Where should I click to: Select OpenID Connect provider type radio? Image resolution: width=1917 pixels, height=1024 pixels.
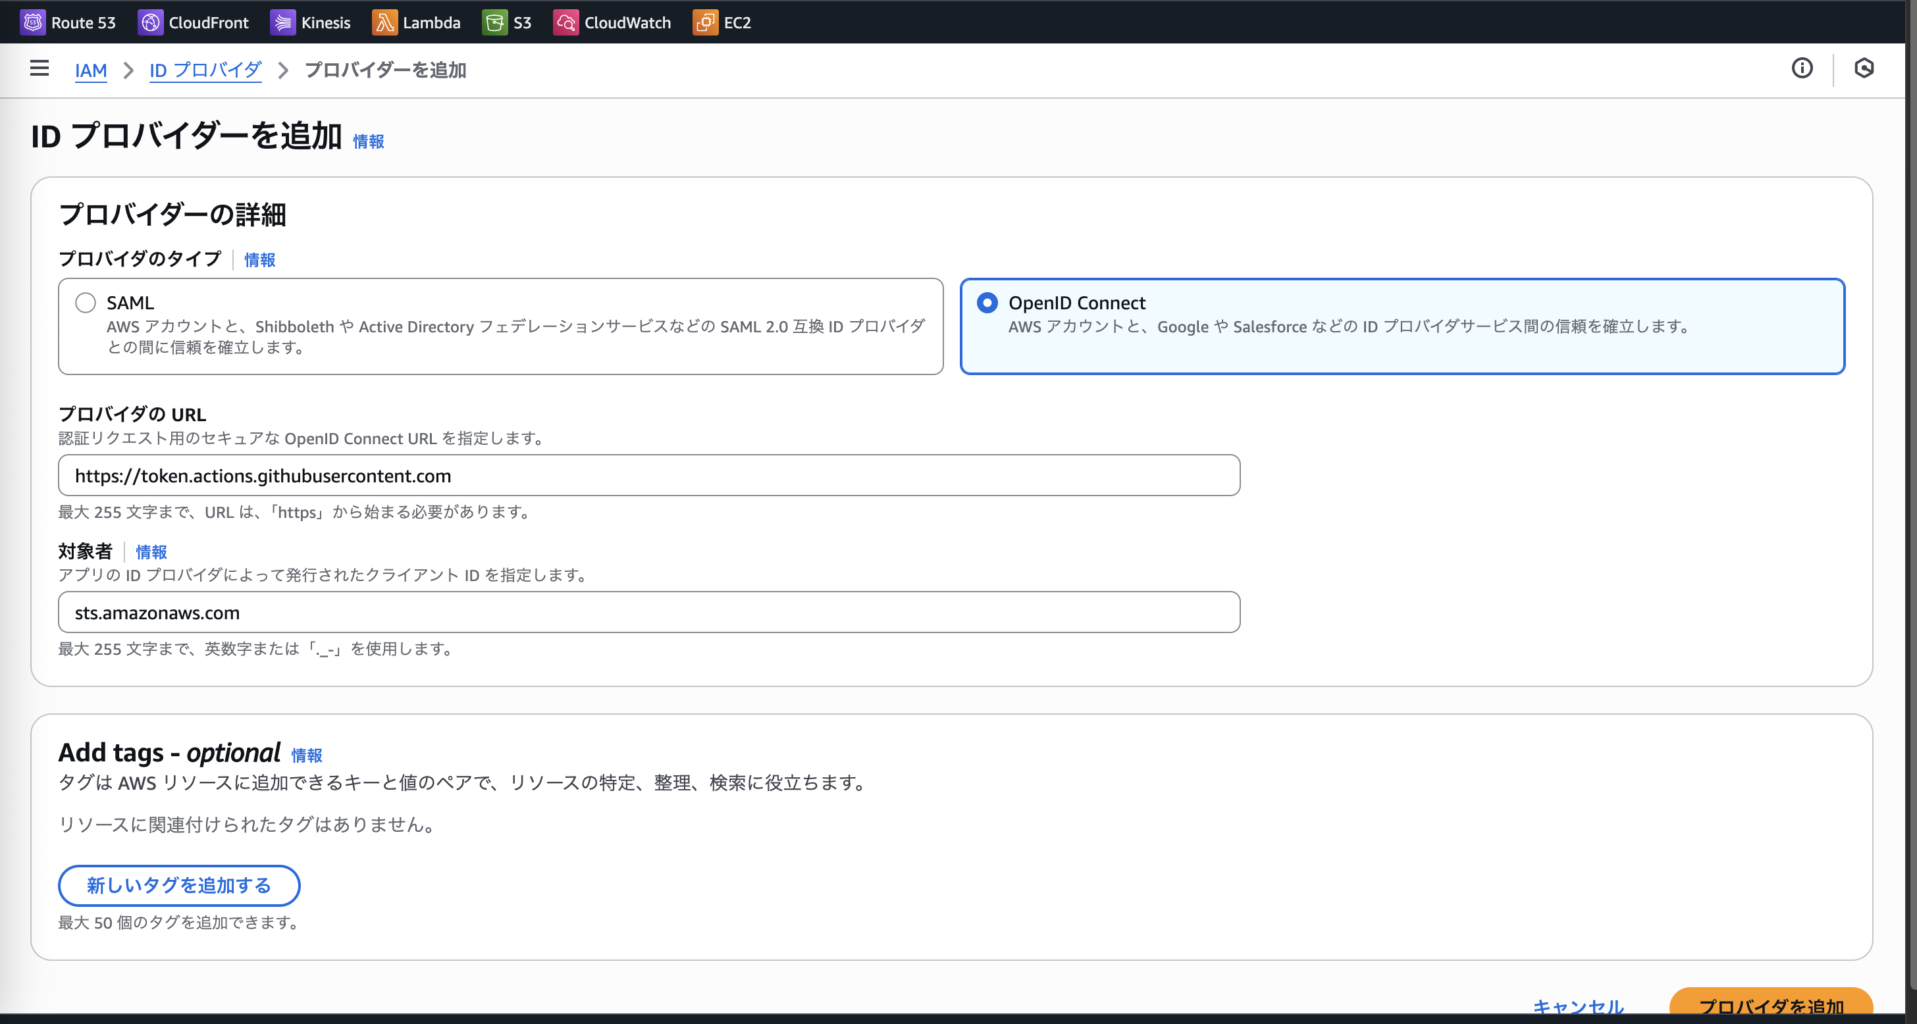[x=987, y=303]
